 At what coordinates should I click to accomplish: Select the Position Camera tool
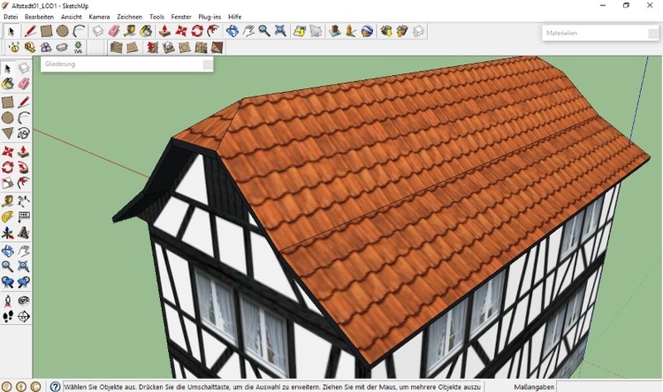coord(8,300)
